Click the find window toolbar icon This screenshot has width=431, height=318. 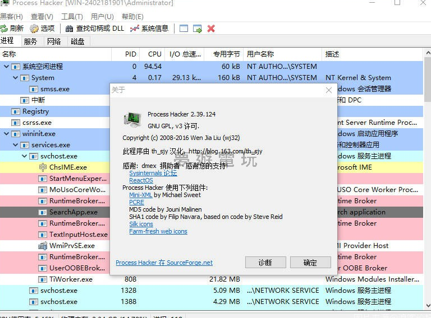point(184,29)
